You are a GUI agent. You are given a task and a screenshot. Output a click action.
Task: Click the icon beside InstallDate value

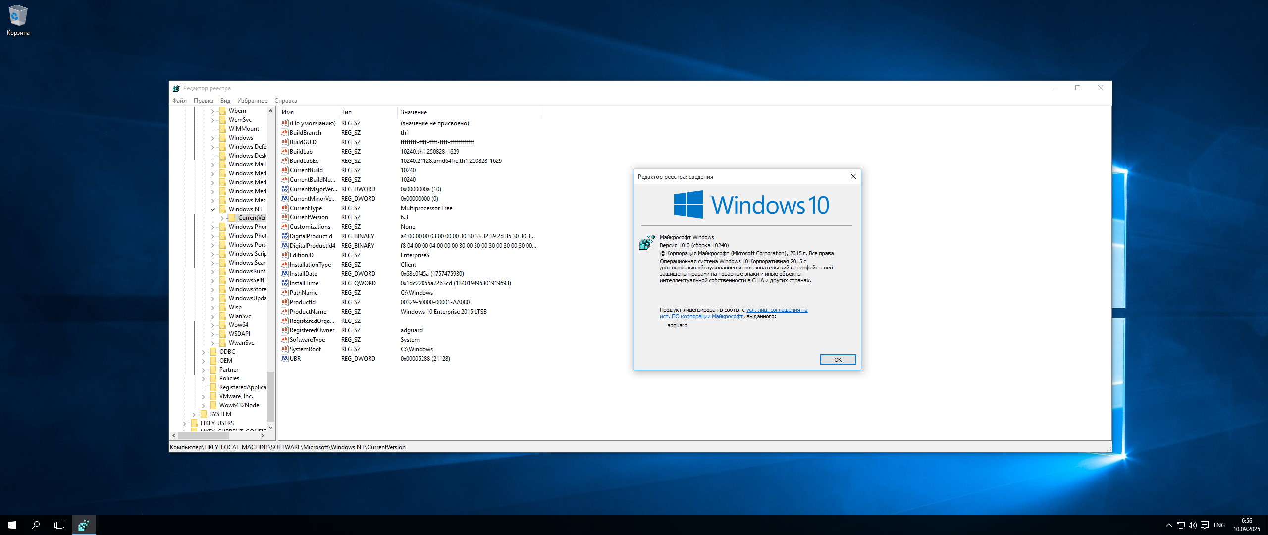(x=285, y=273)
